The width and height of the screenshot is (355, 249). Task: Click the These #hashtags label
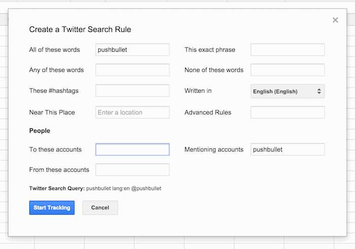(54, 91)
